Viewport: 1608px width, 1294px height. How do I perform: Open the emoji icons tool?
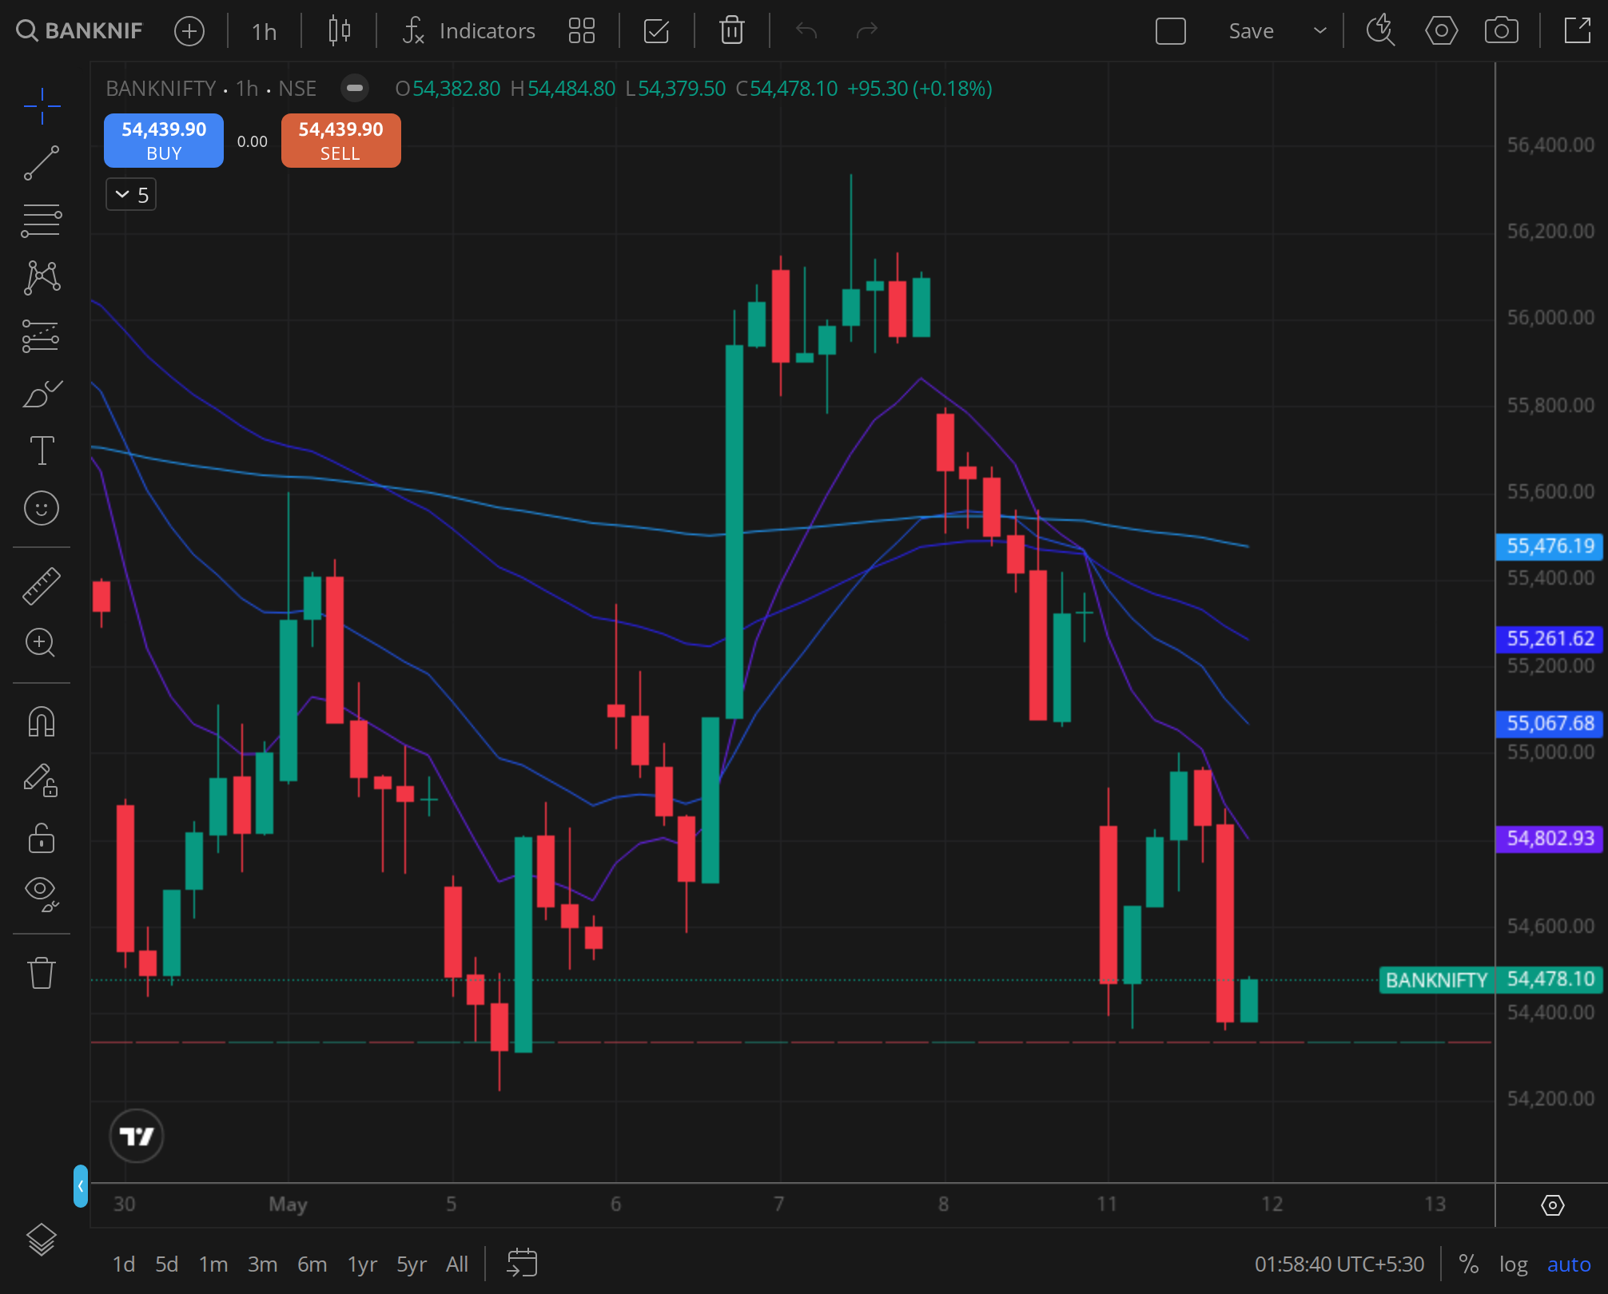[x=42, y=508]
